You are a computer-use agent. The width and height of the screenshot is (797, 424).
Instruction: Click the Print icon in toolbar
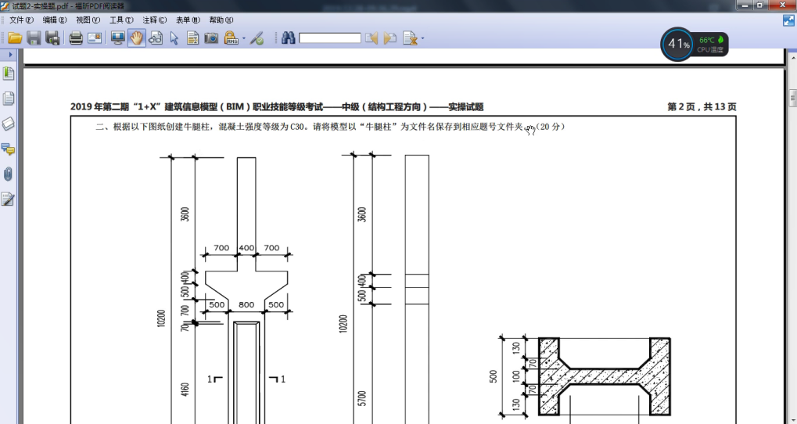[x=76, y=38]
